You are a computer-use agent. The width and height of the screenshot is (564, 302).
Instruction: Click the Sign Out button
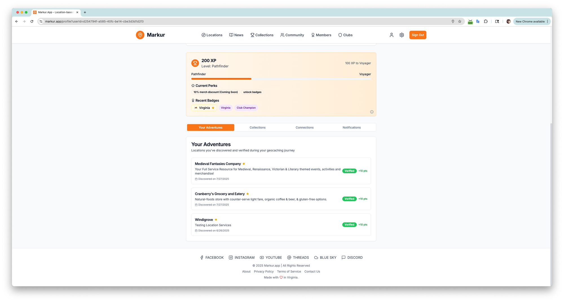(x=418, y=35)
